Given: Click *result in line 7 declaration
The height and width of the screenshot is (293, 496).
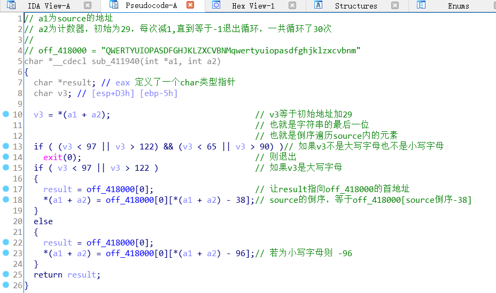Looking at the screenshot, I should click(x=74, y=83).
